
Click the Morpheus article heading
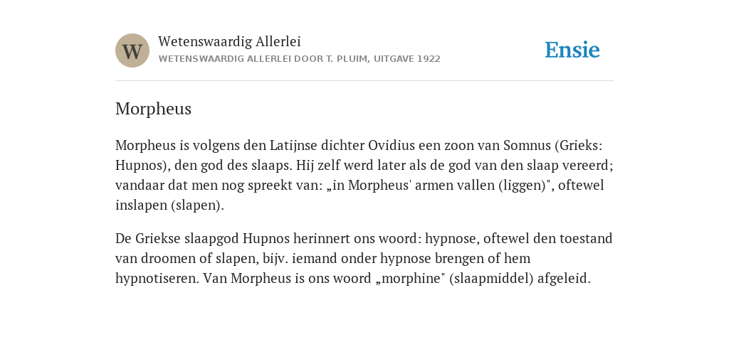coord(154,109)
